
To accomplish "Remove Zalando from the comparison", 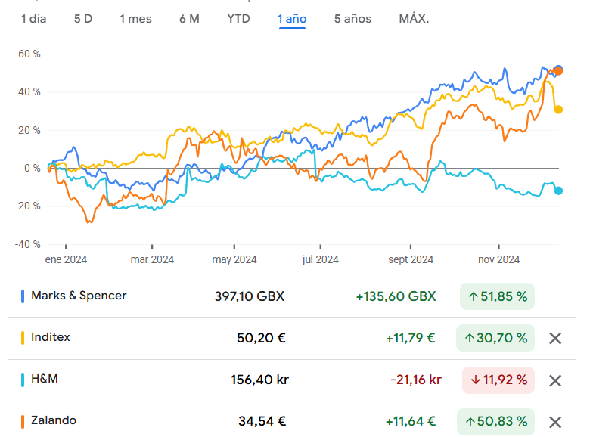I will tap(554, 422).
